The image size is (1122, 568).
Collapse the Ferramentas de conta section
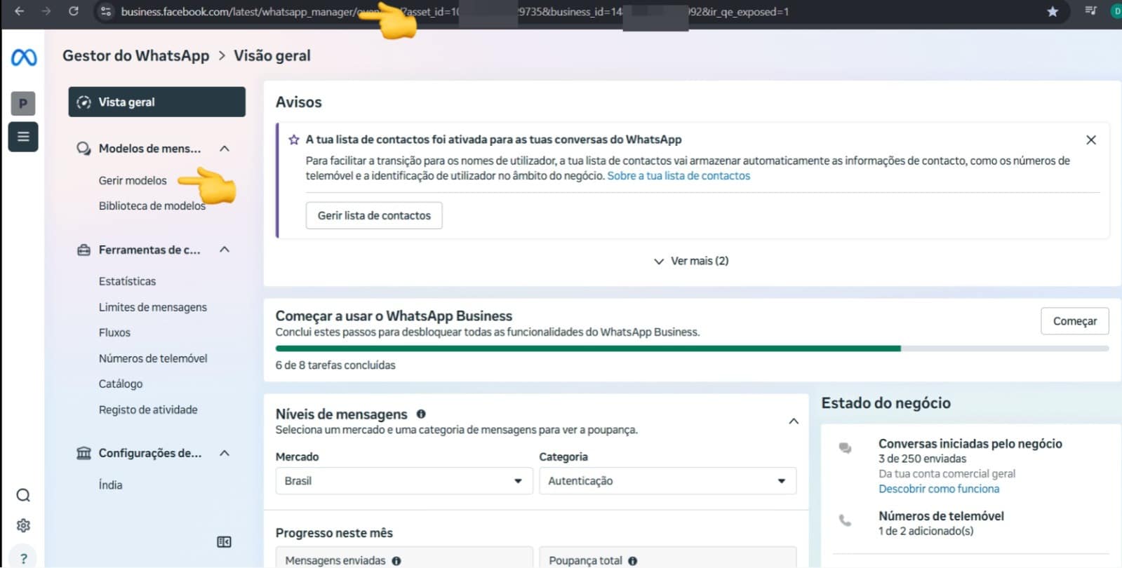pyautogui.click(x=225, y=250)
